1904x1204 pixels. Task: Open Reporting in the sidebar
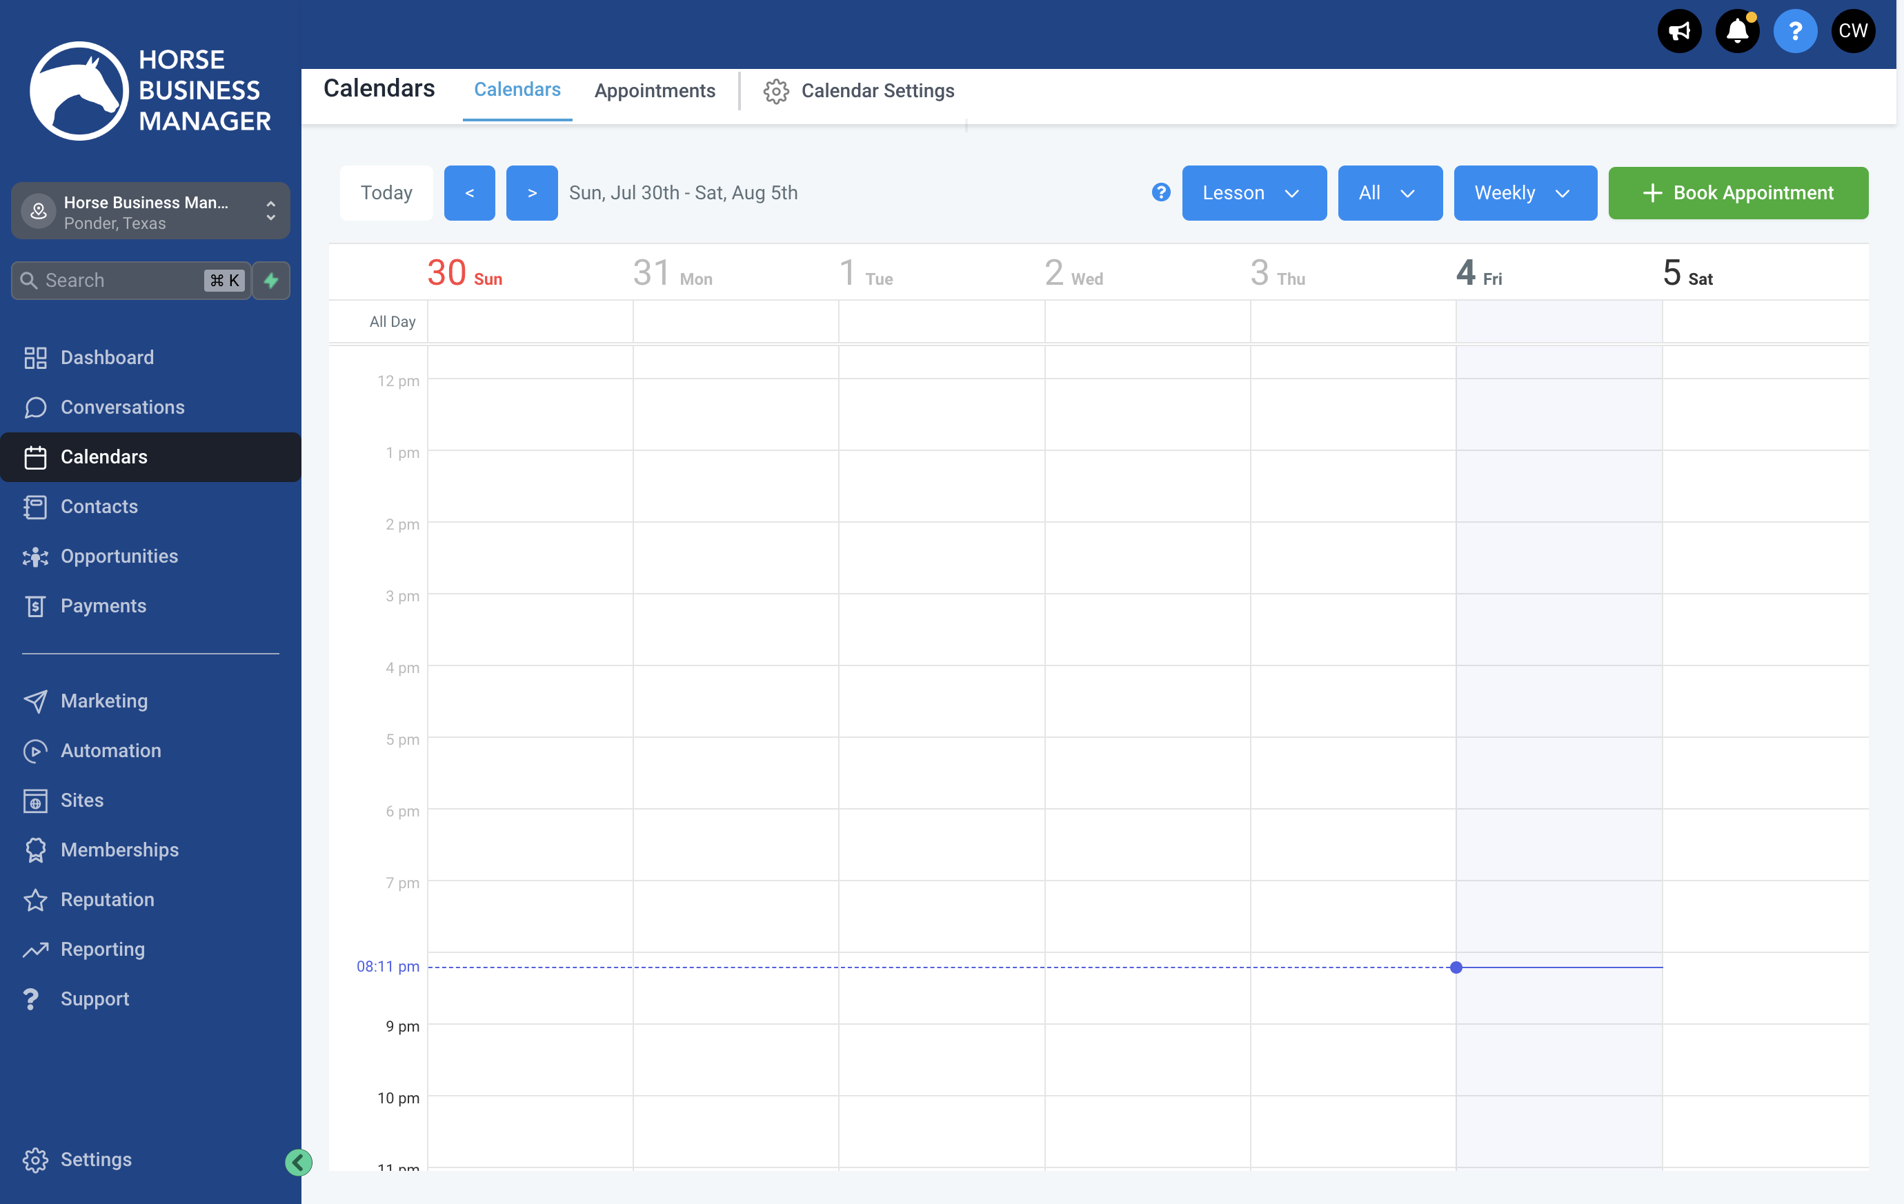point(150,950)
